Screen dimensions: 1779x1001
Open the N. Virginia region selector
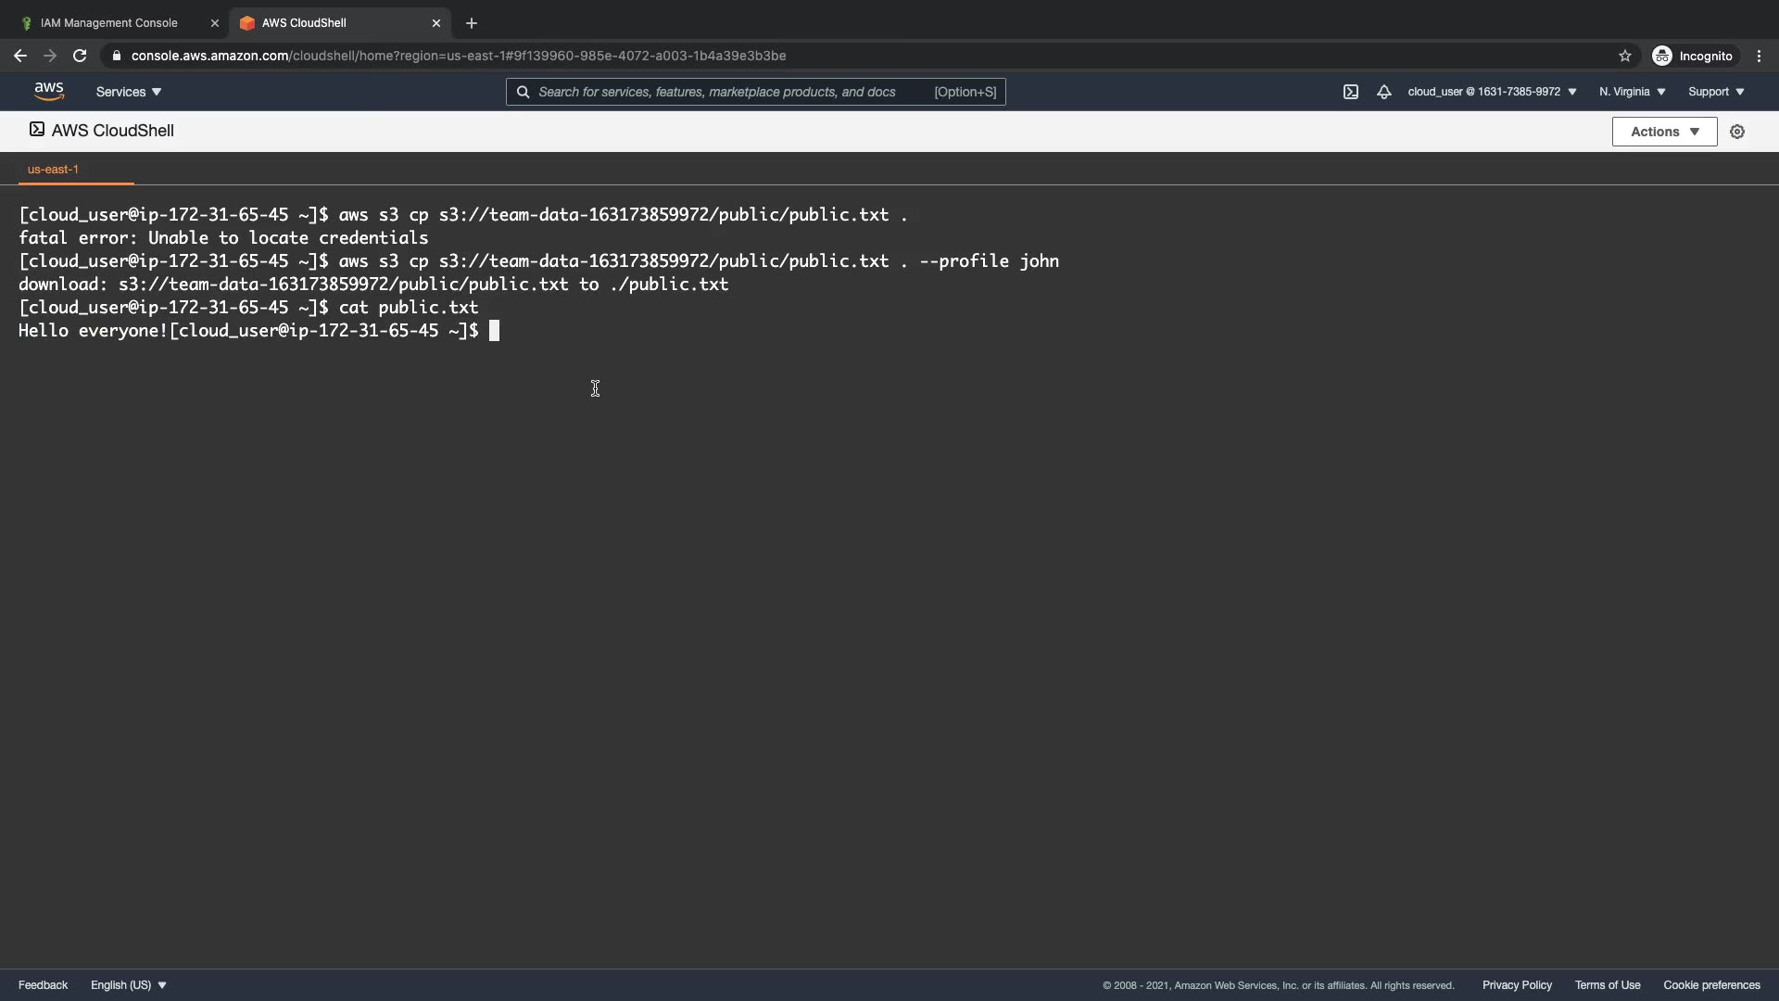[x=1632, y=92]
